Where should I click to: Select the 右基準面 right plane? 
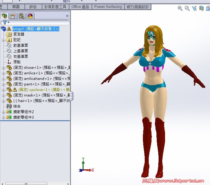(x=21, y=57)
